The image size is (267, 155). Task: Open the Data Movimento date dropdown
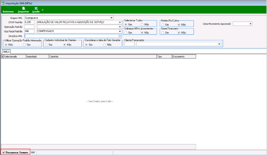(250, 24)
